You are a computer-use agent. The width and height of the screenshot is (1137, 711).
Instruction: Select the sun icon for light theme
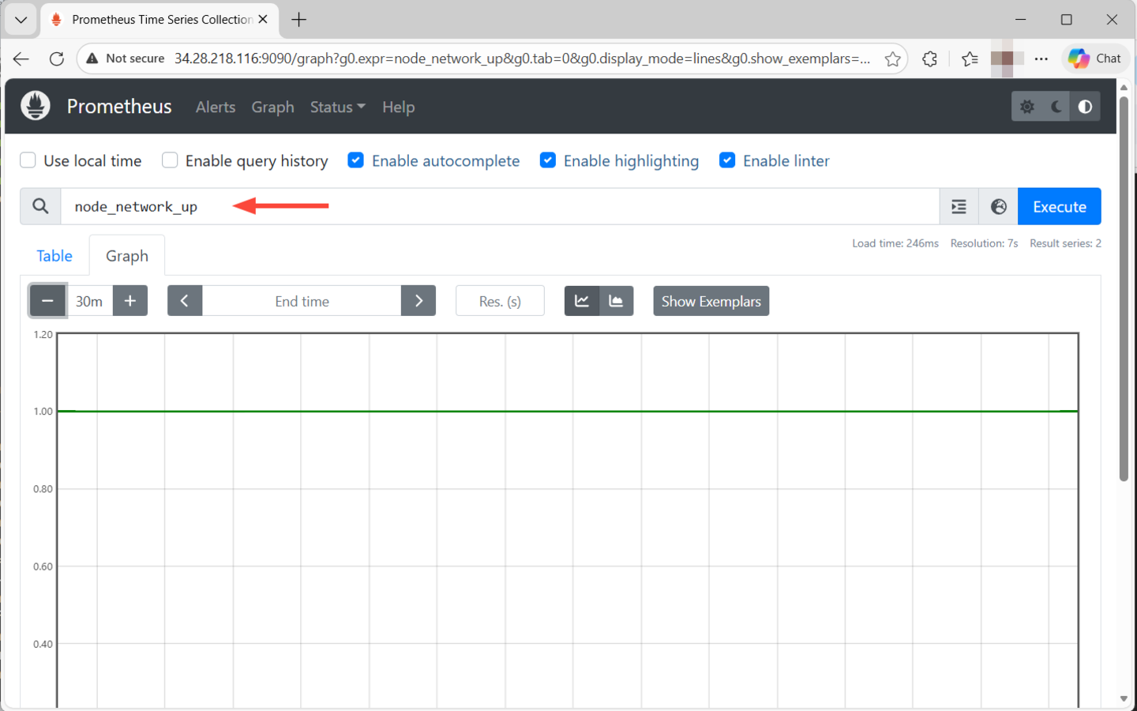click(1027, 106)
